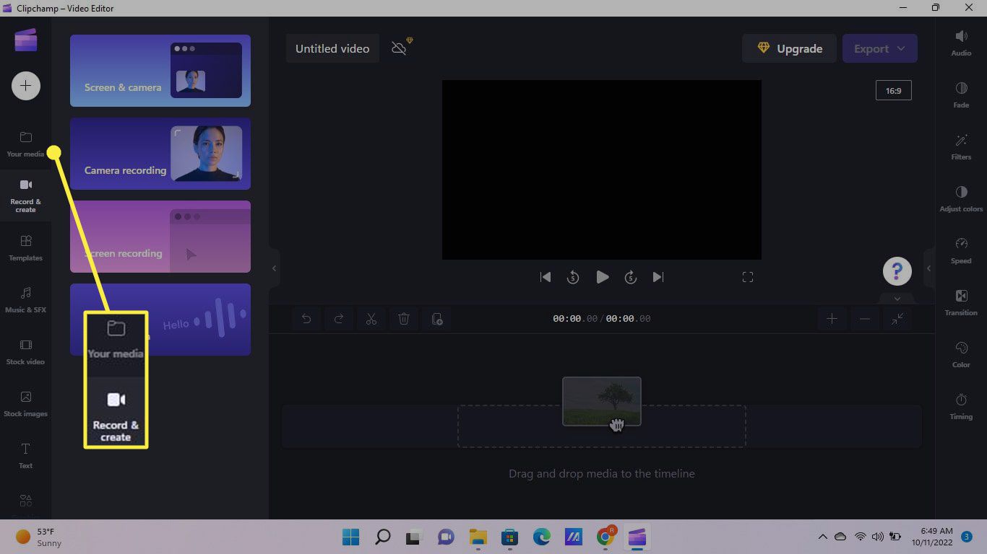
Task: Edit the Untitled video title field
Action: [x=332, y=48]
